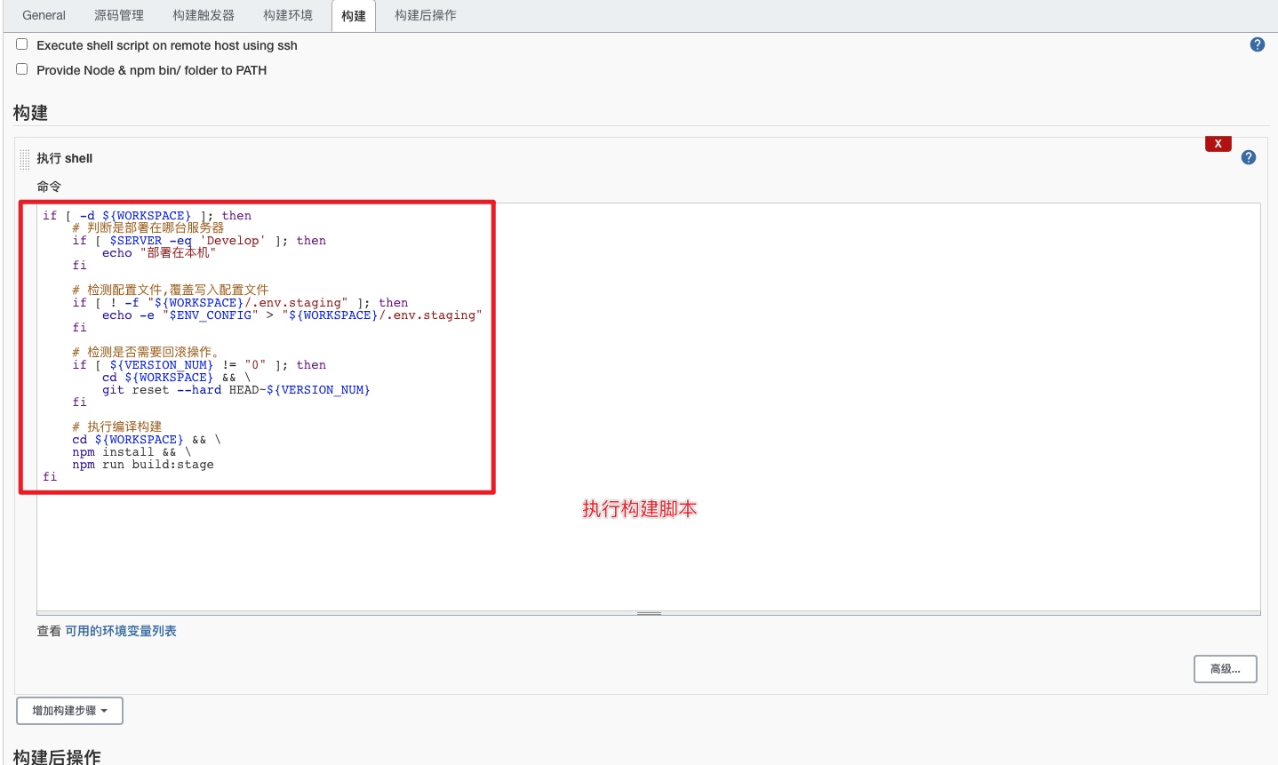Grab the 执行 shell step drag handle
Viewport: 1278px width, 765px height.
click(x=24, y=159)
